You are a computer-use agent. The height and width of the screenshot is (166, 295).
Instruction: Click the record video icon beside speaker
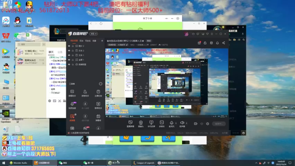pos(196,124)
